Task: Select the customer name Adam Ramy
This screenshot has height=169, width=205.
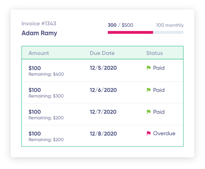Action: (x=39, y=33)
